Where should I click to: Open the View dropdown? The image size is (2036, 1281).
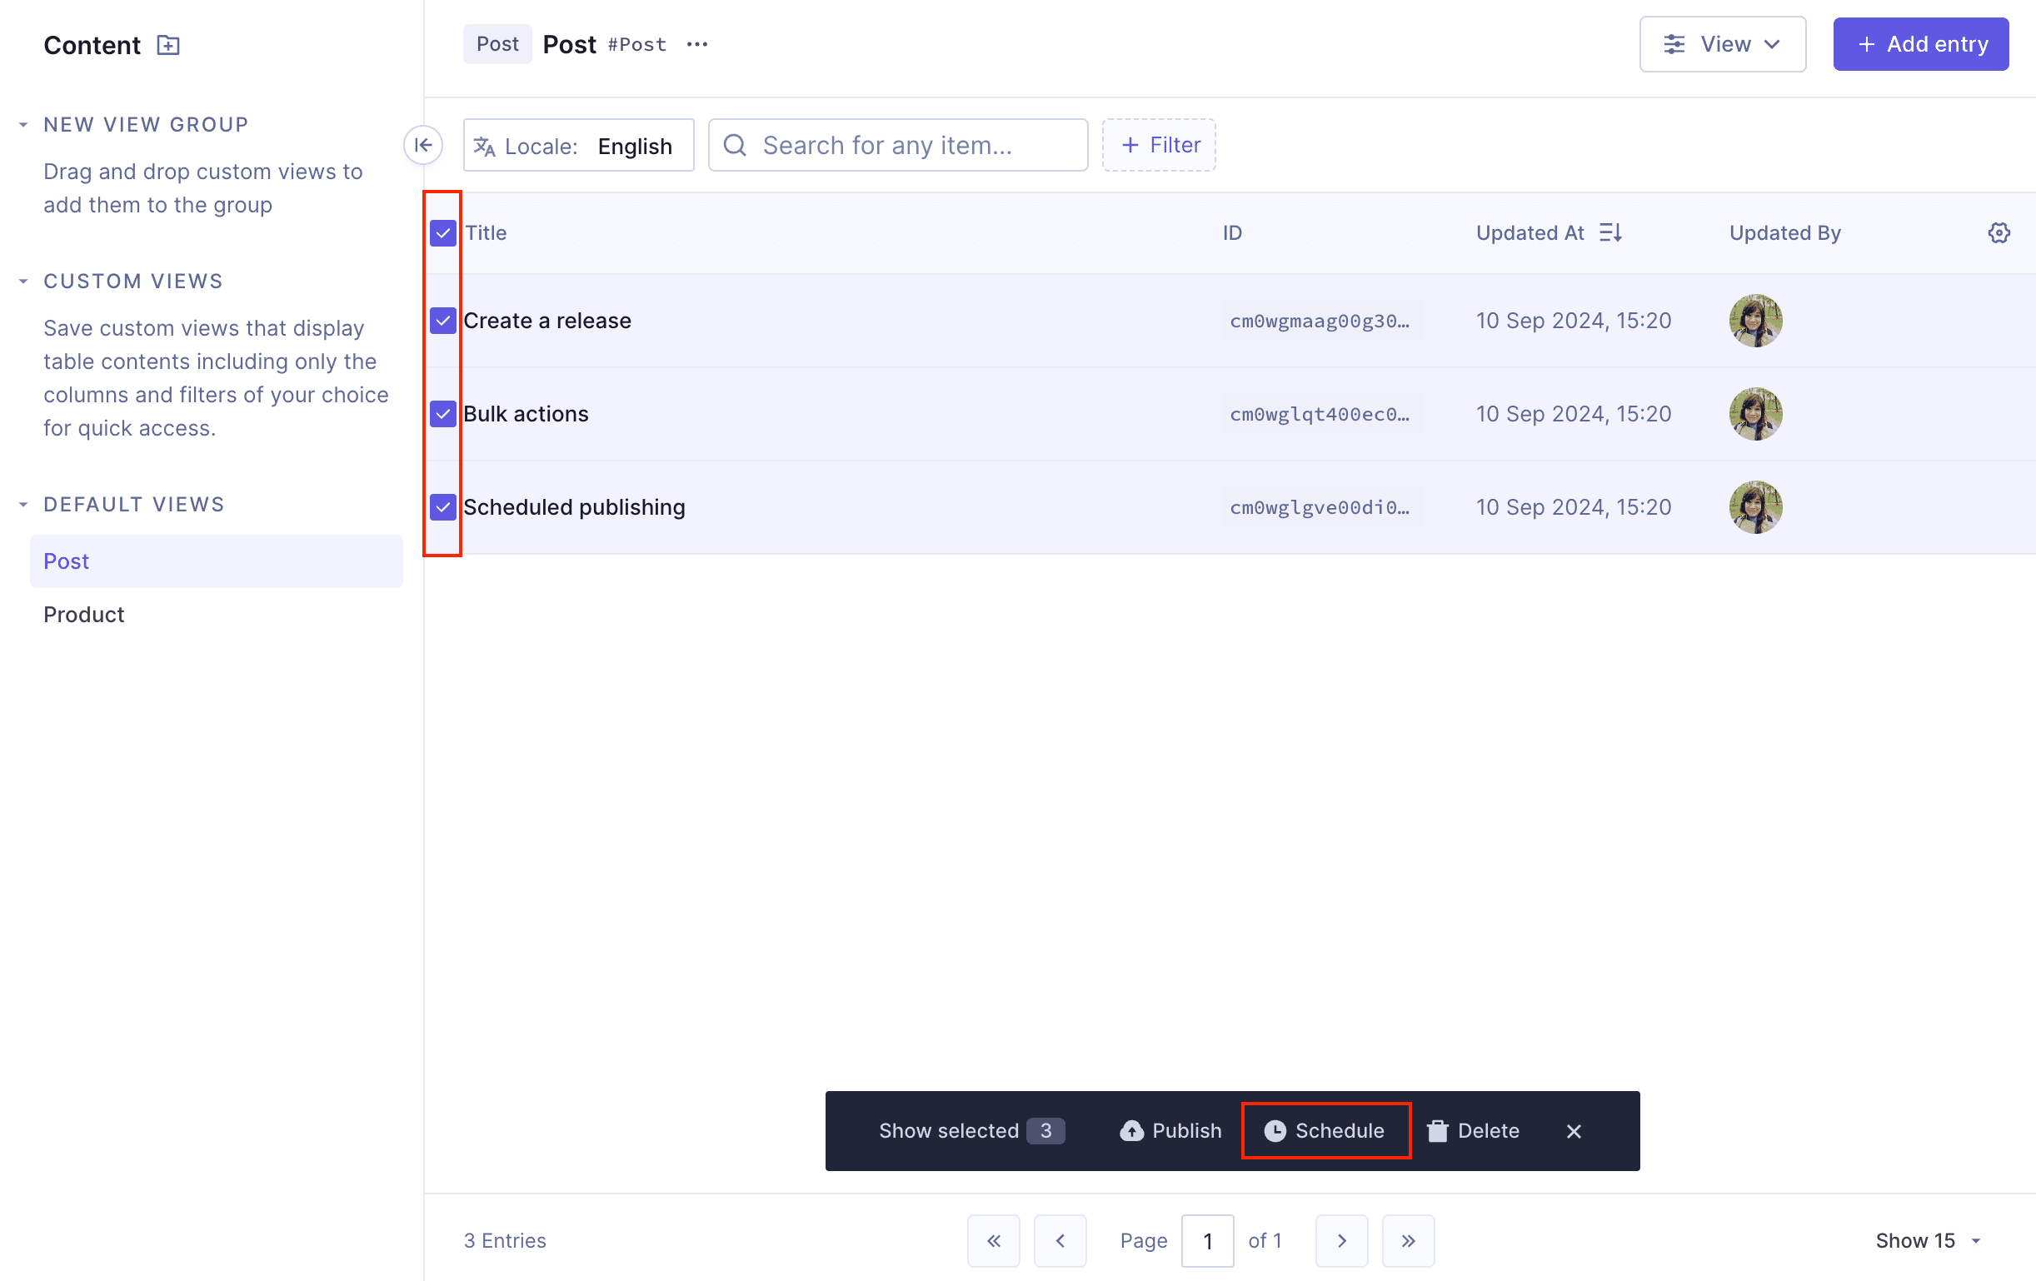point(1721,44)
